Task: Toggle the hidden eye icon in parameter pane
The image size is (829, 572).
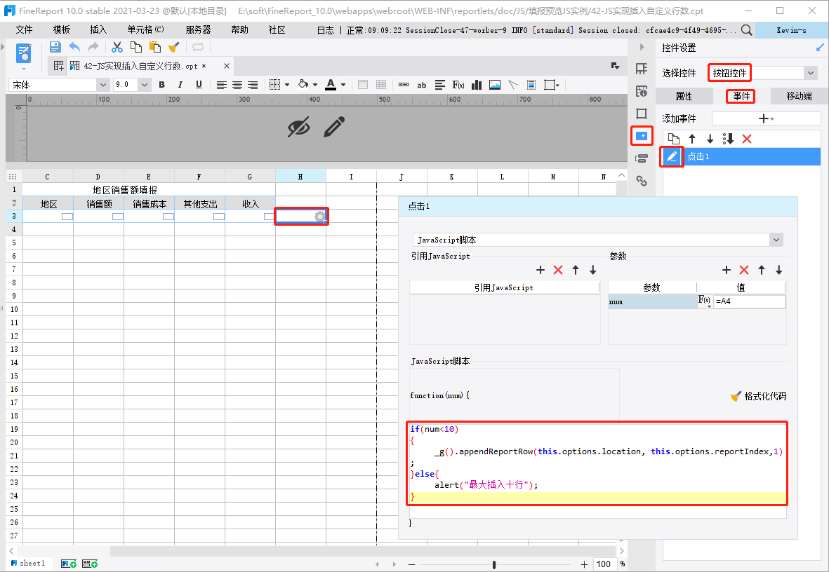Action: pyautogui.click(x=299, y=128)
